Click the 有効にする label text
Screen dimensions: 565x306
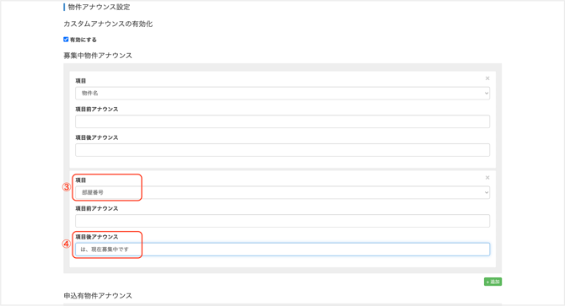coord(83,40)
